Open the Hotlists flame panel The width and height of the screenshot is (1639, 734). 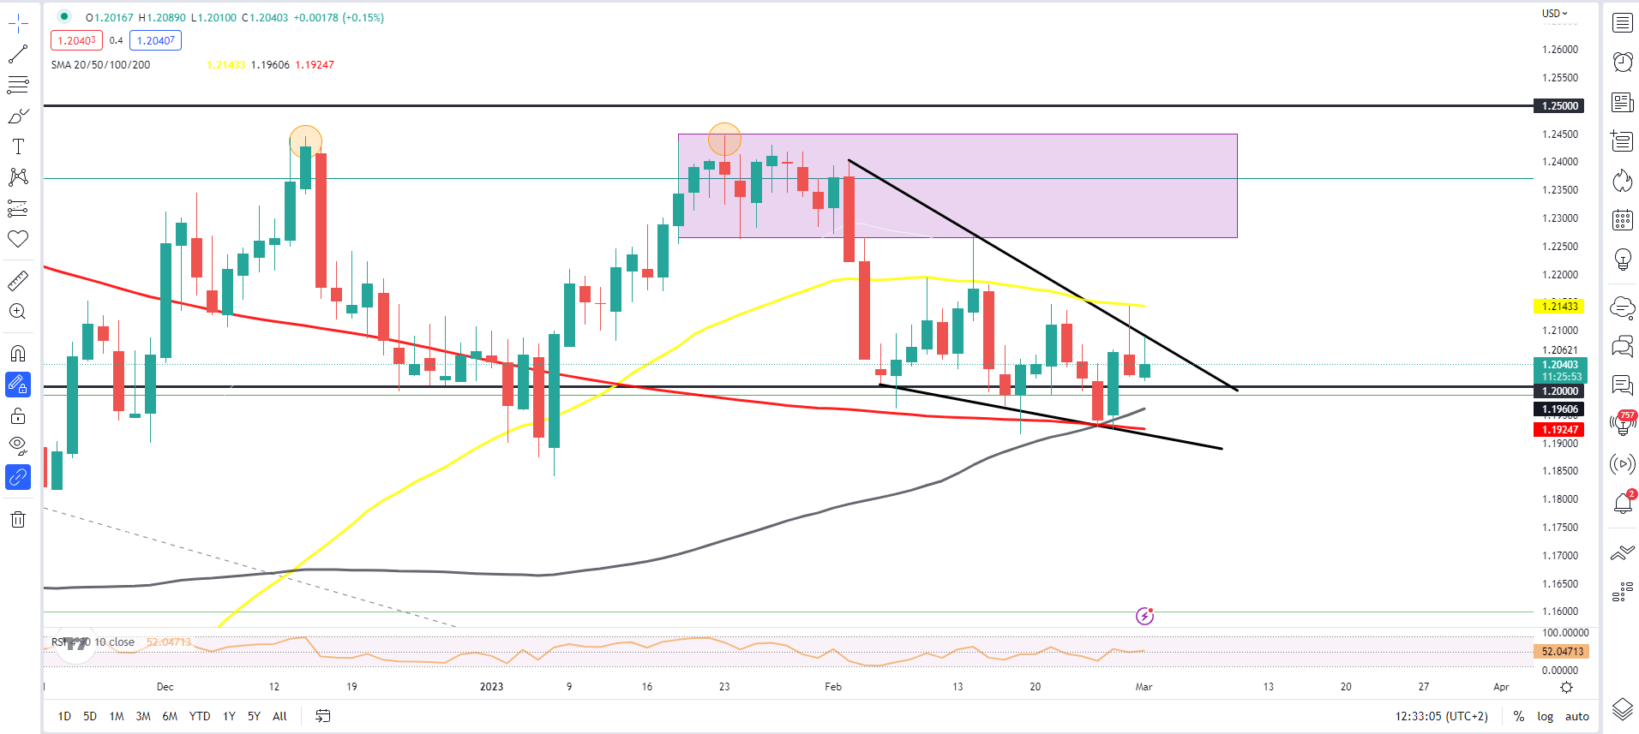pos(1623,180)
